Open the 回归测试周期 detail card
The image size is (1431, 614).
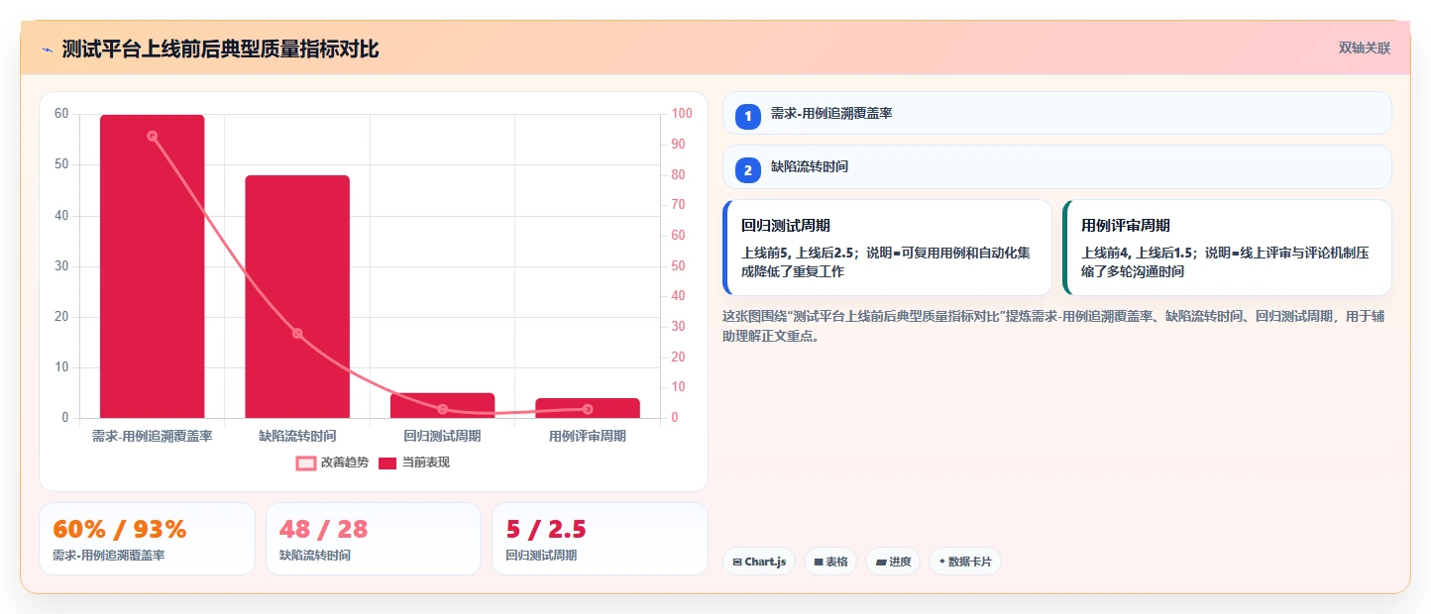[x=887, y=248]
